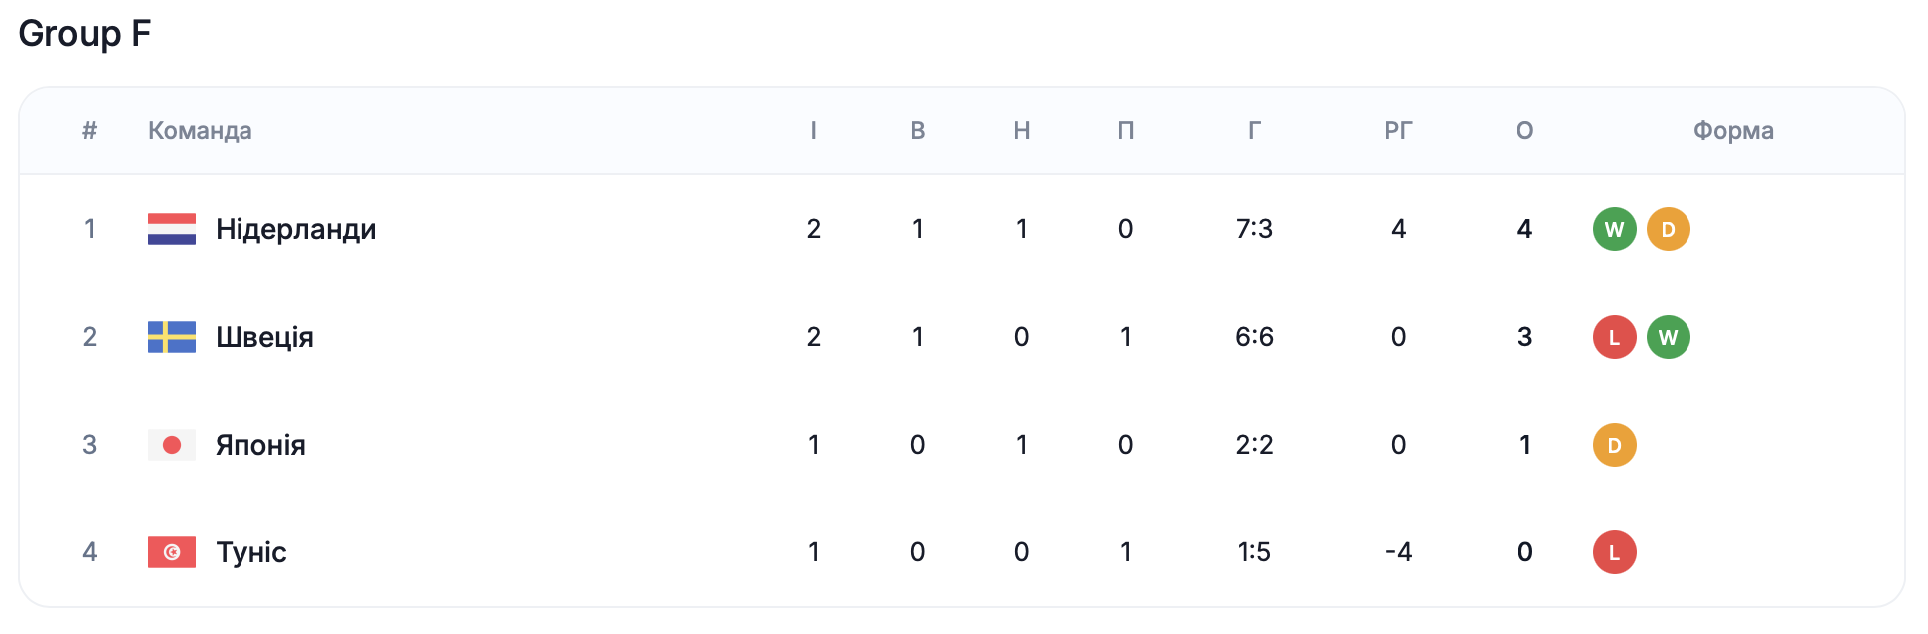The width and height of the screenshot is (1928, 634).
Task: Click Netherlands' 7:3 goals cell
Action: pos(1254,229)
